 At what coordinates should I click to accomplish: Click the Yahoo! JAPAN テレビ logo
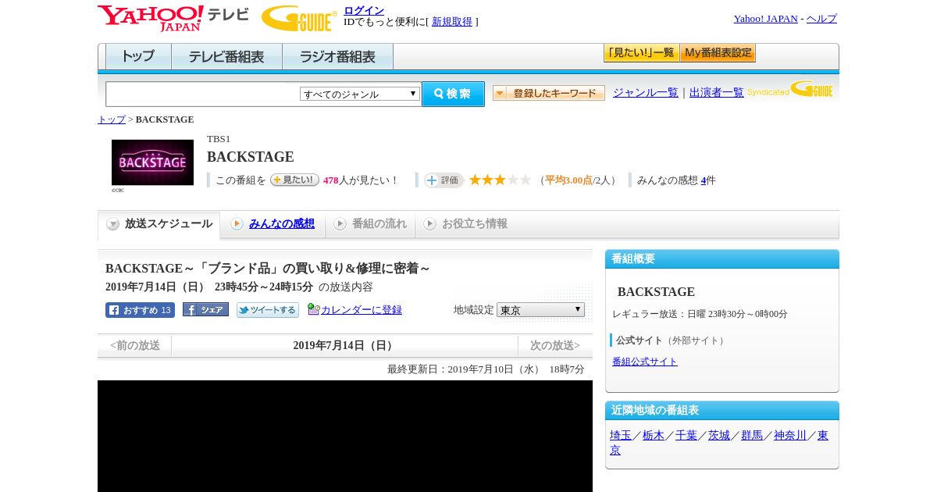tap(173, 18)
